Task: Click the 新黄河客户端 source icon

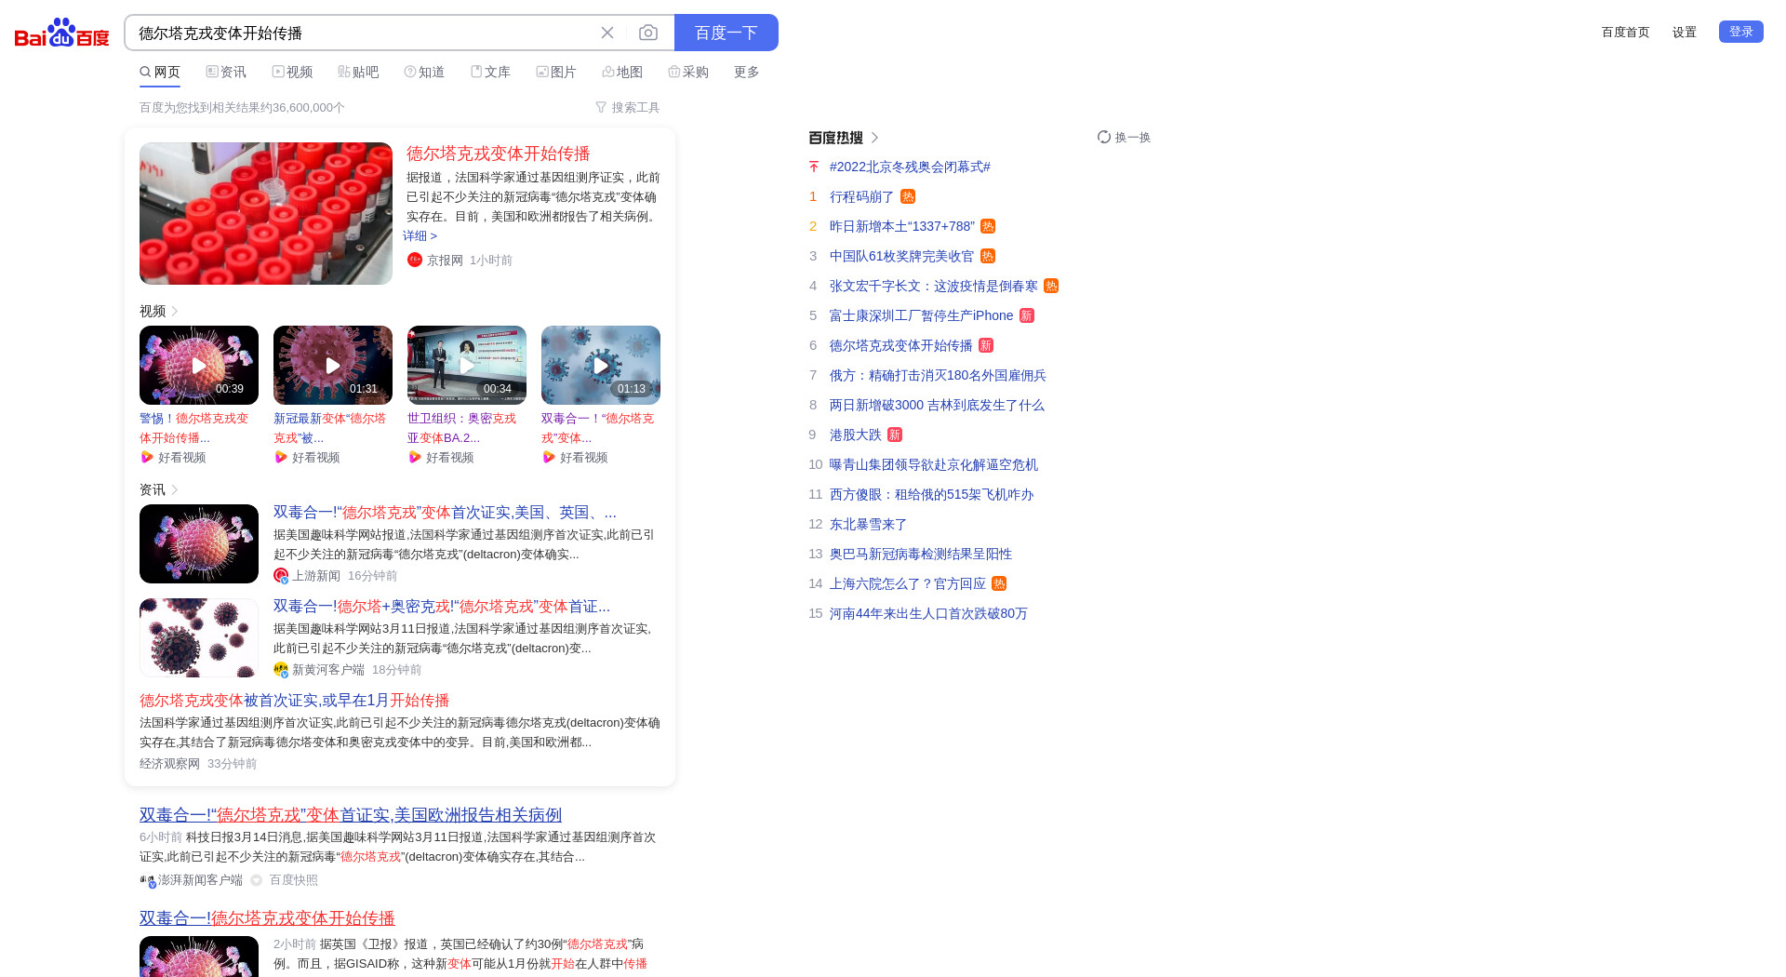Action: coord(281,670)
